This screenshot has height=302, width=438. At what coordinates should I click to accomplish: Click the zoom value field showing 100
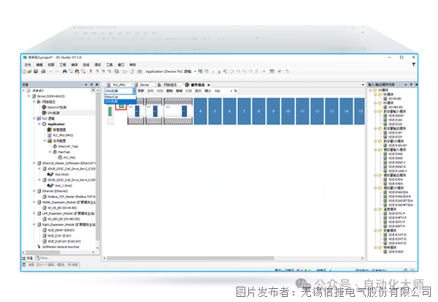221,91
